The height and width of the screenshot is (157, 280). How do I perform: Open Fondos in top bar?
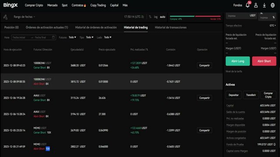[238, 5]
